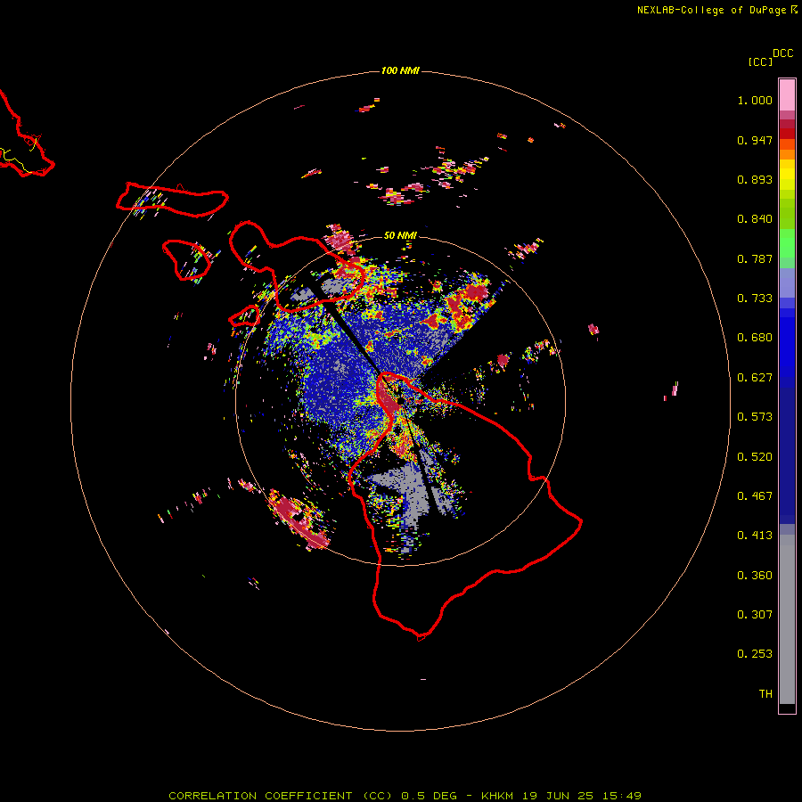Click the 50 NMI range ring label
This screenshot has height=802, width=802.
click(400, 235)
